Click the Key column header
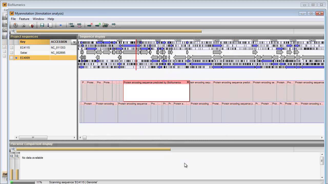The height and width of the screenshot is (184, 328). tap(35, 42)
